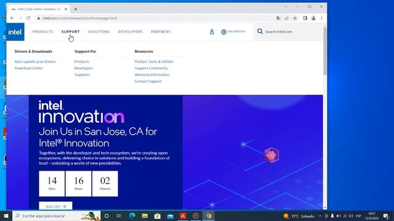
Task: Open Product Tools & Utilities link
Action: (154, 61)
